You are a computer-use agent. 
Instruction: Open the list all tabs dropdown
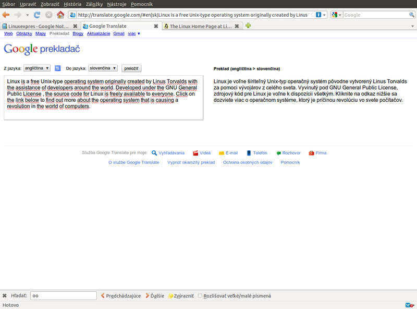(412, 26)
